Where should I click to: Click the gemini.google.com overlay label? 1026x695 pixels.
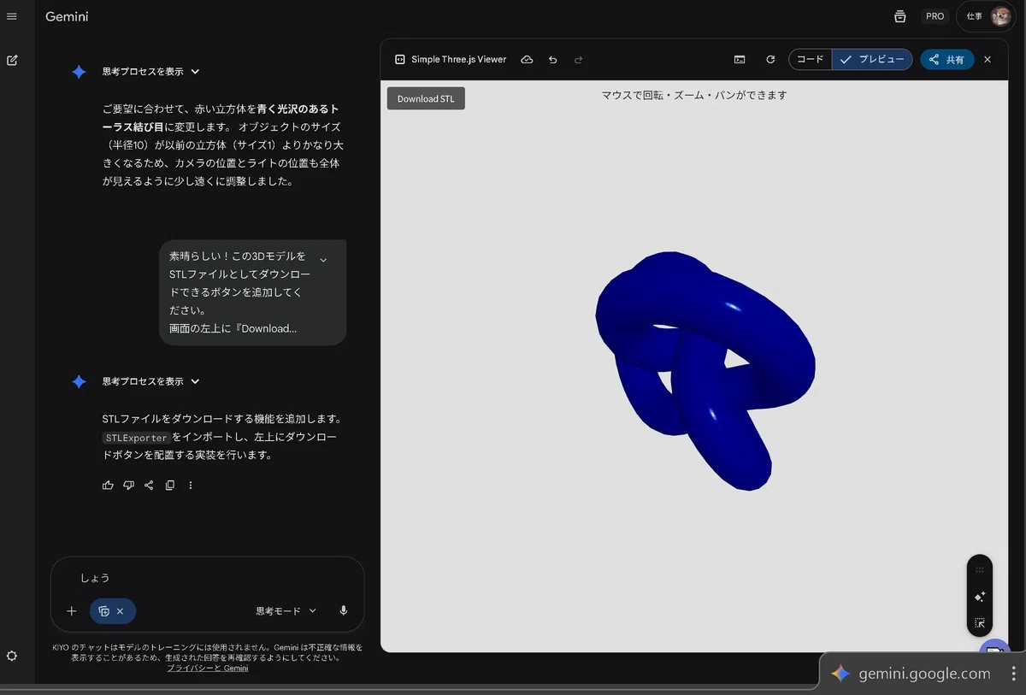[x=924, y=674]
